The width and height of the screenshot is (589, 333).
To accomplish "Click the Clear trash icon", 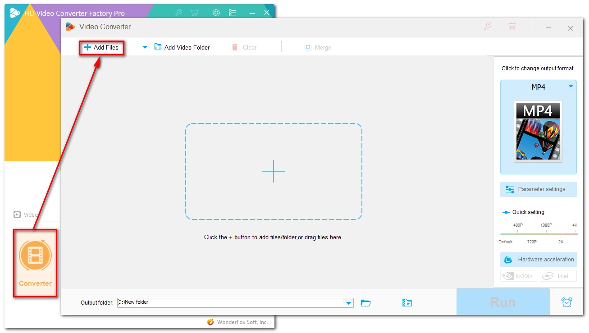I will tap(235, 47).
